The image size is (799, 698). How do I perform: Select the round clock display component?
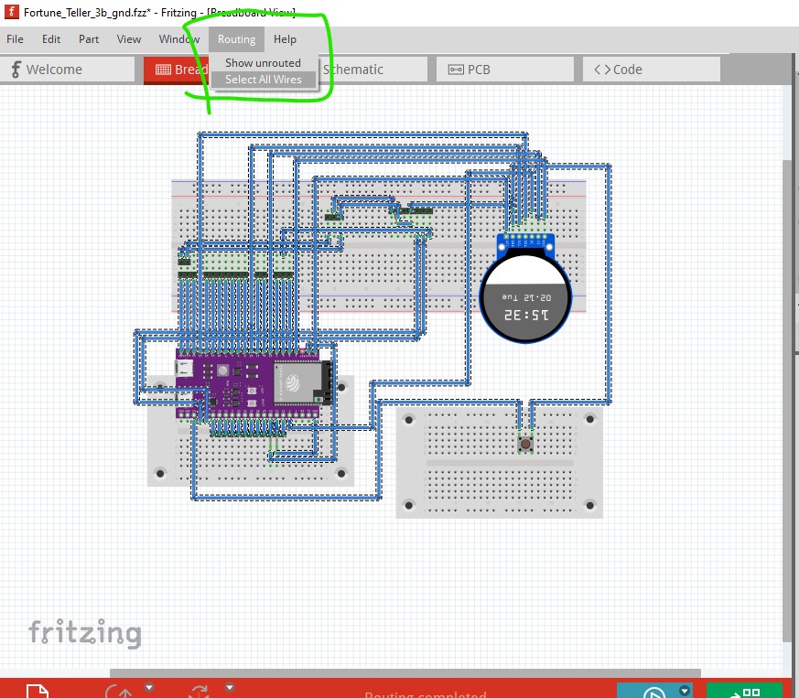tap(526, 297)
